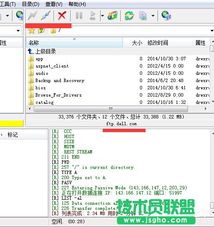Click the 2014/6/2 20:48 modification date
This screenshot has height=227, width=214.
(166, 80)
